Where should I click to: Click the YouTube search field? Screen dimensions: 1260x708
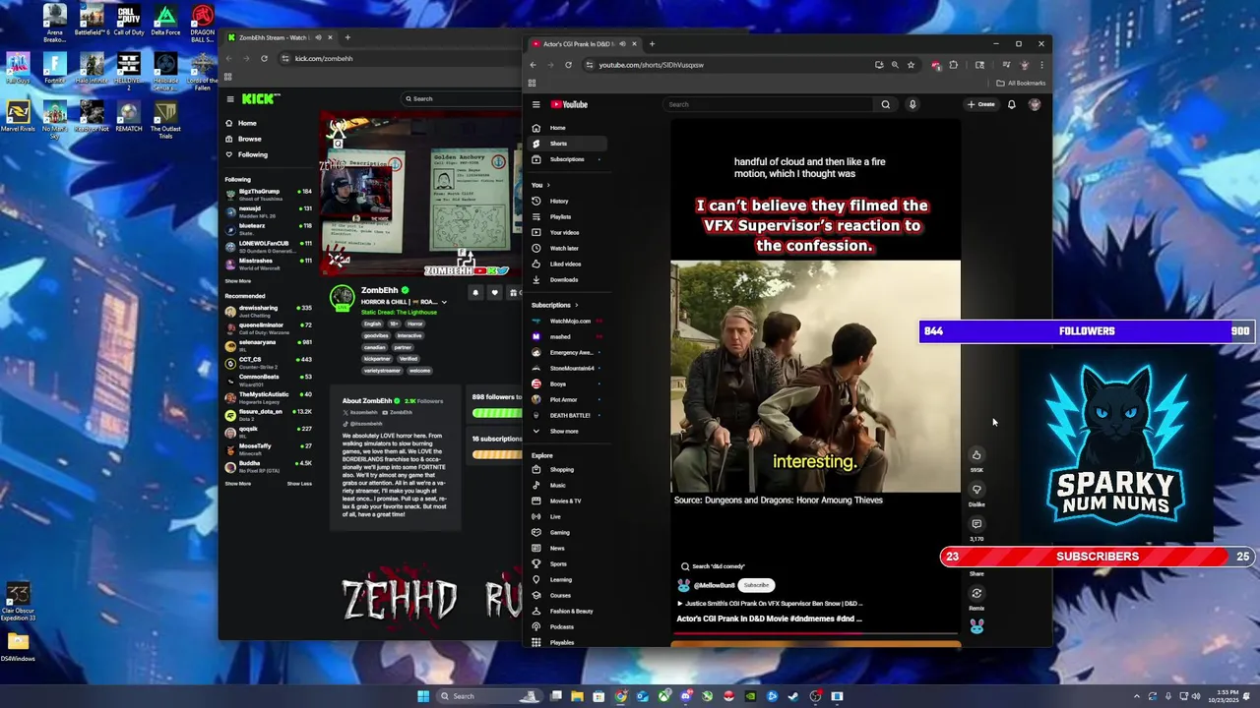768,104
